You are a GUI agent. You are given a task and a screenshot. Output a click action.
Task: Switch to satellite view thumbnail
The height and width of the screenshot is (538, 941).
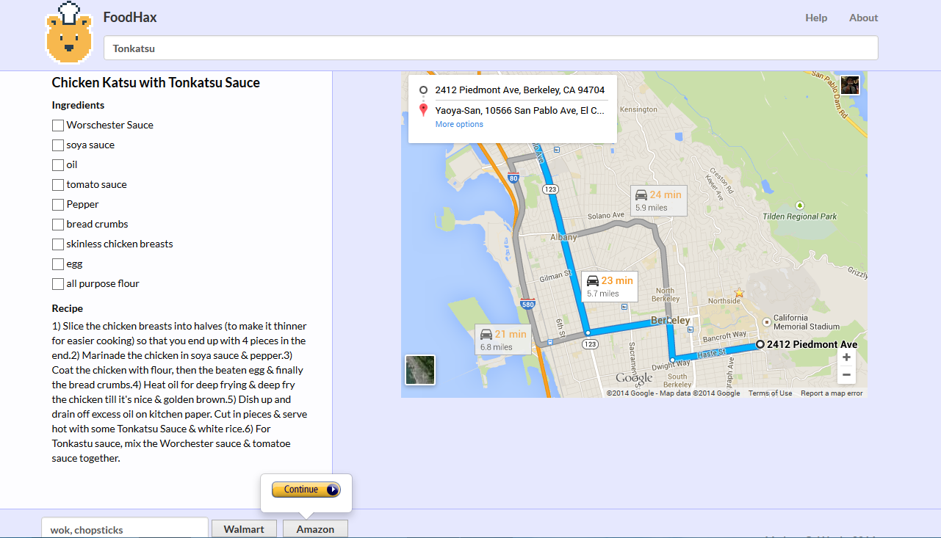pyautogui.click(x=420, y=370)
